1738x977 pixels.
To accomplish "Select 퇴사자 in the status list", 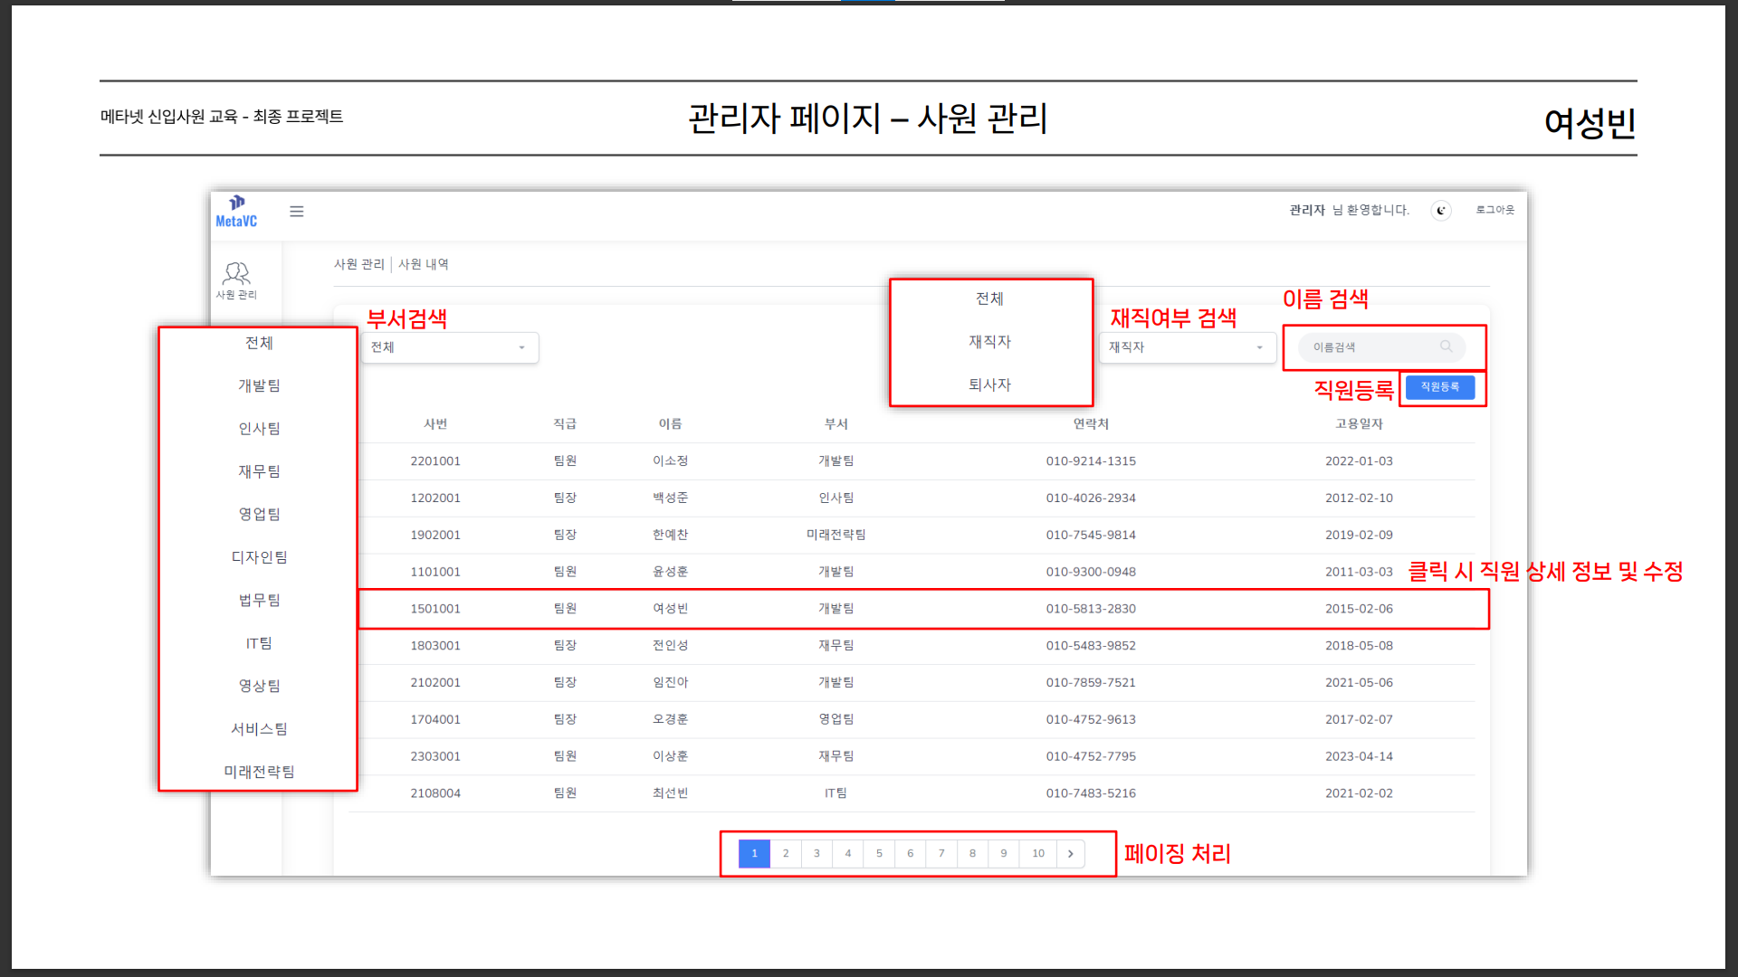I will click(x=989, y=384).
